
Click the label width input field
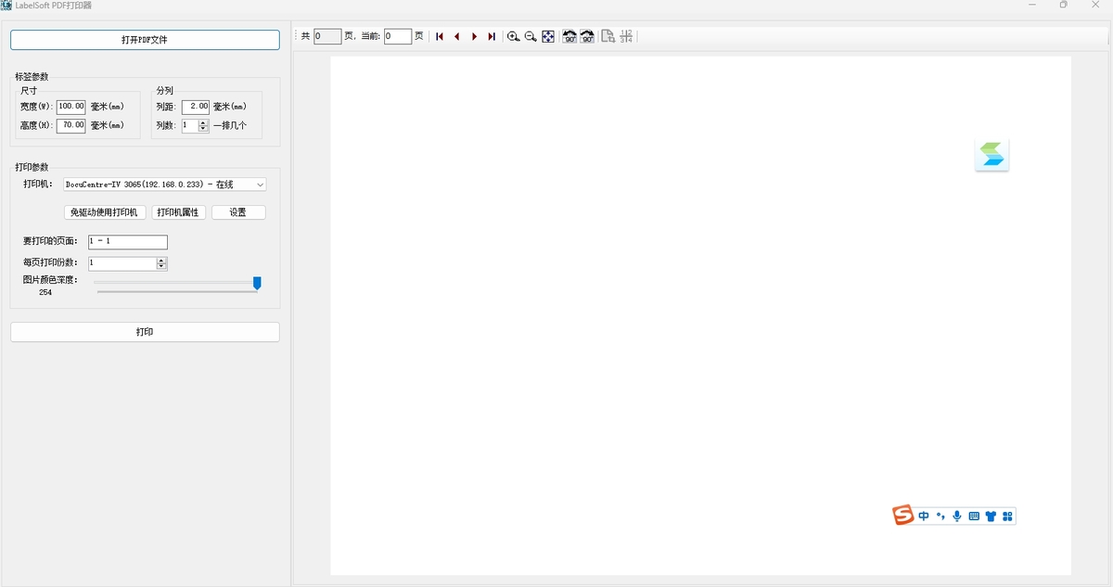click(70, 107)
